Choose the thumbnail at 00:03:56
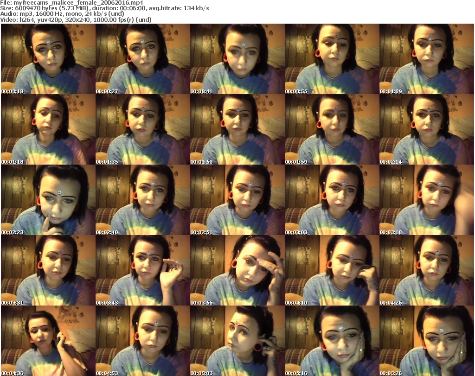 [237, 270]
